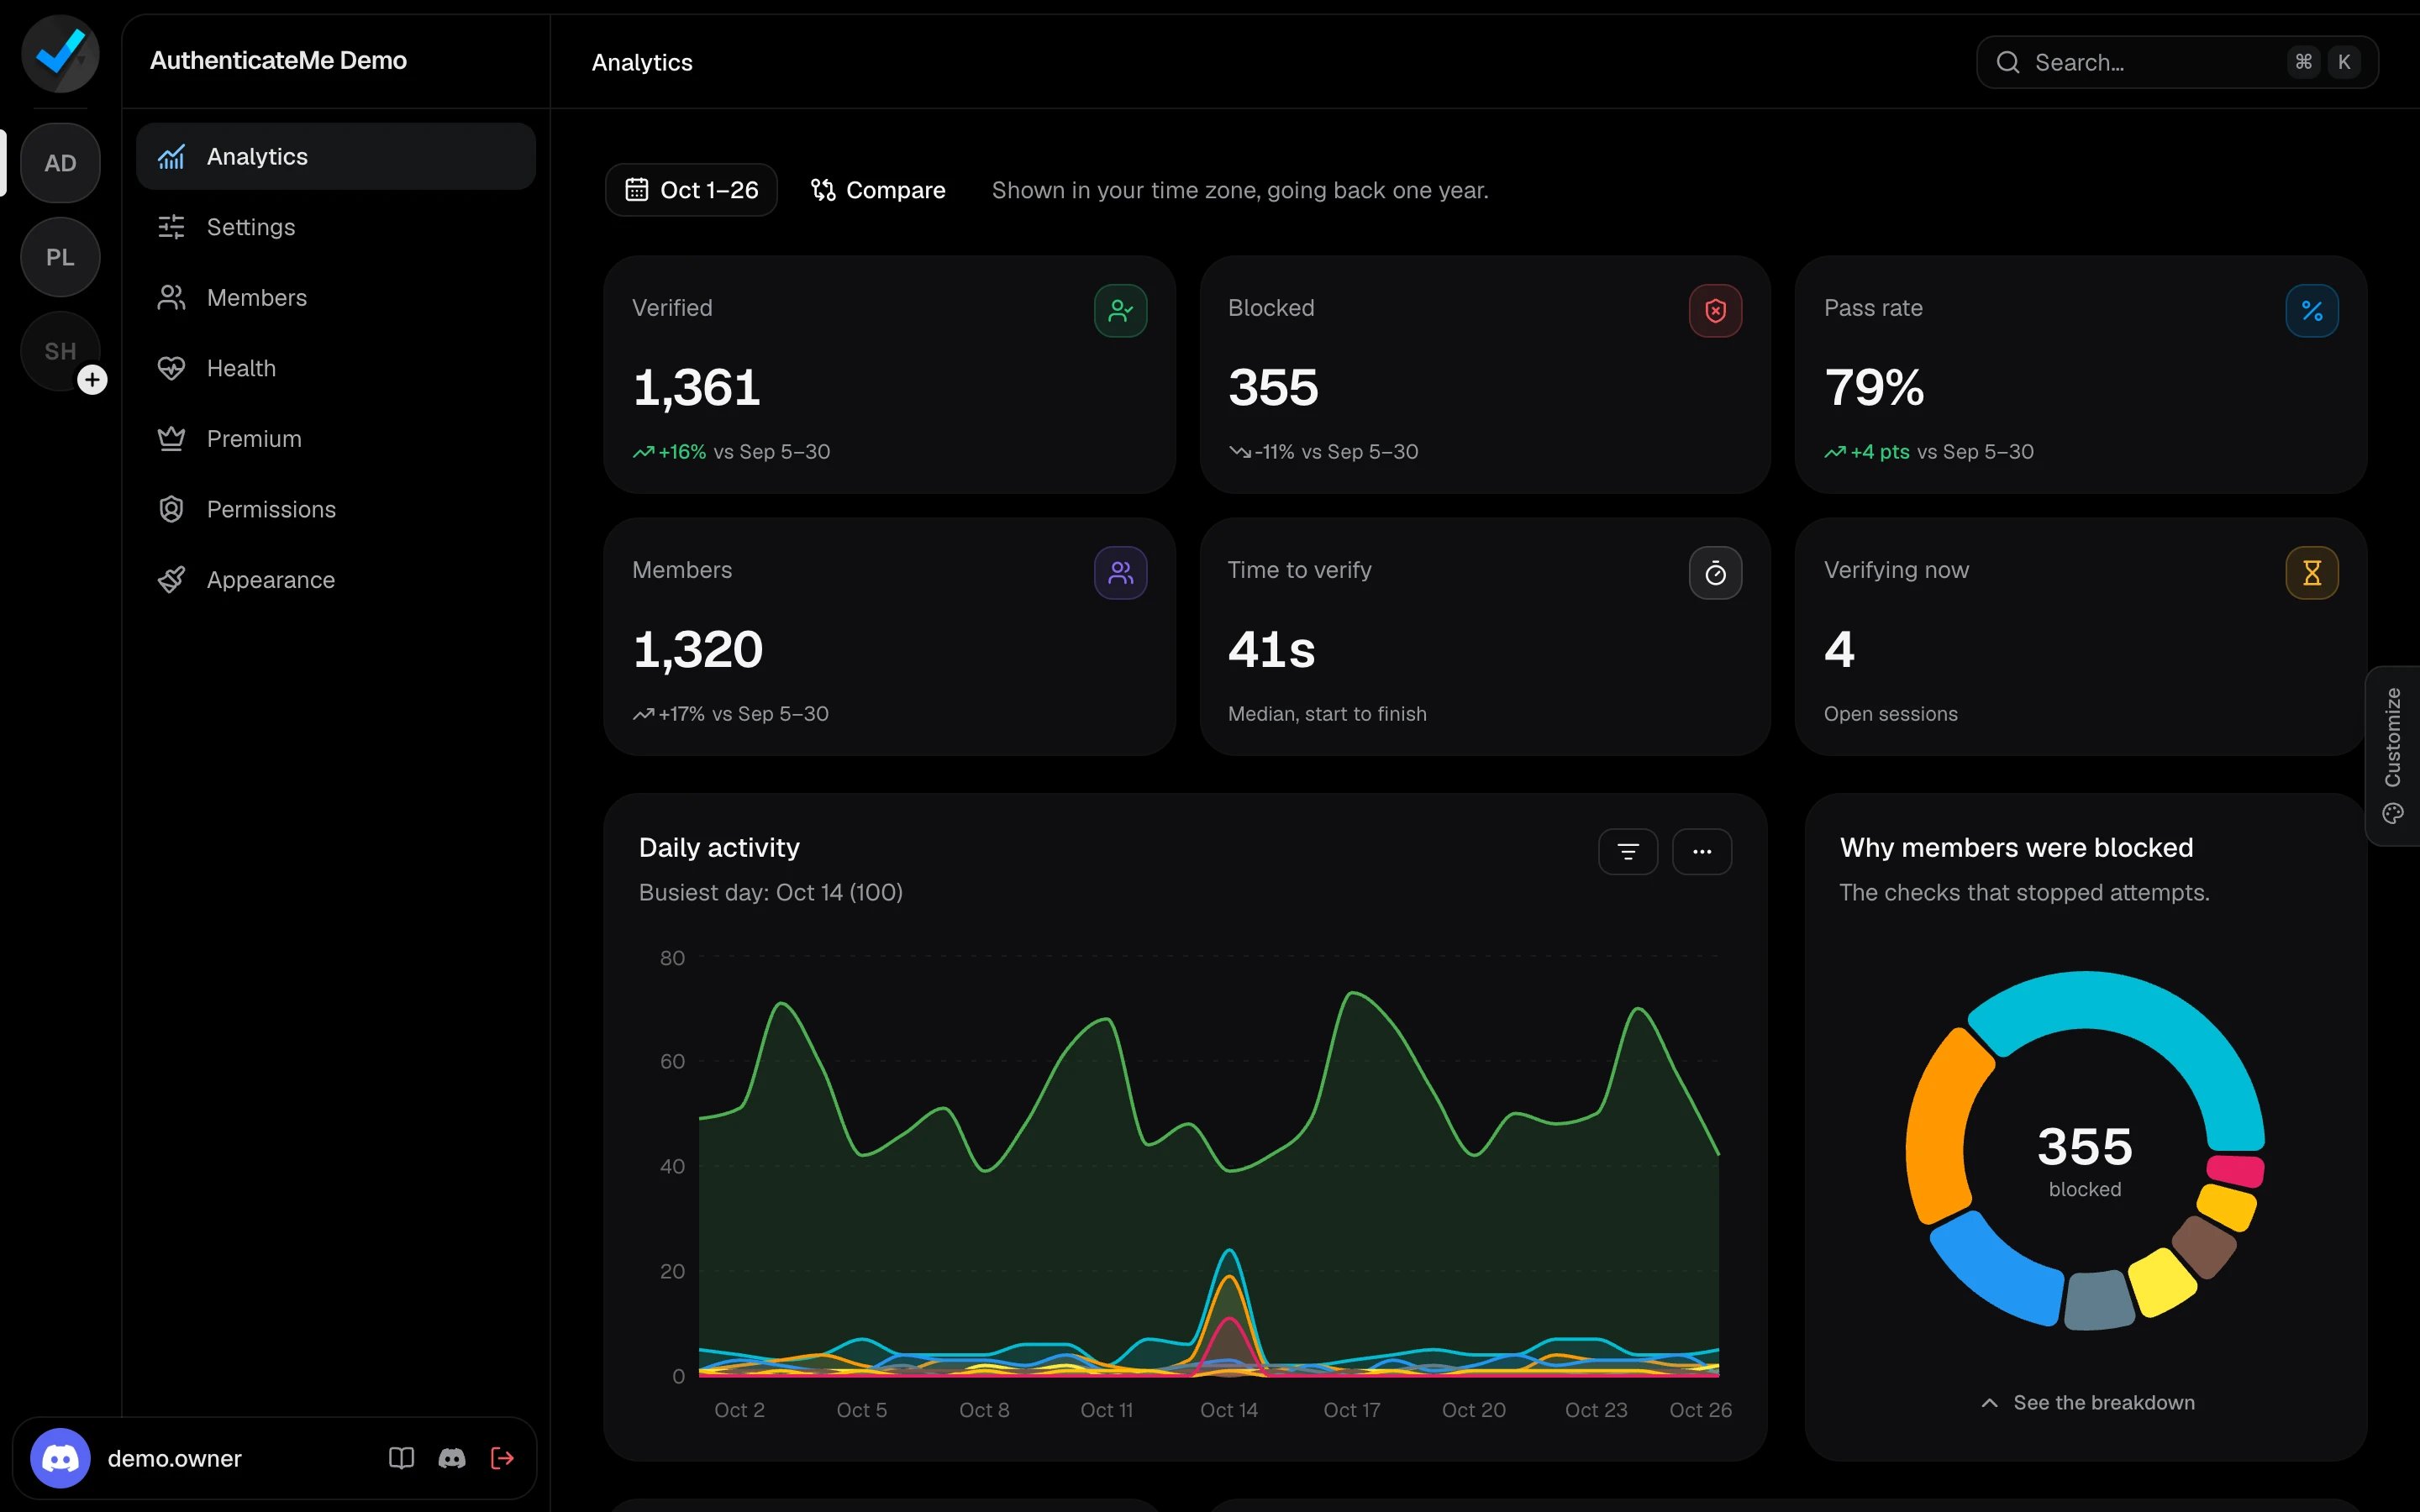Image resolution: width=2420 pixels, height=1512 pixels.
Task: Open Appearance in the sidebar
Action: tap(336, 580)
